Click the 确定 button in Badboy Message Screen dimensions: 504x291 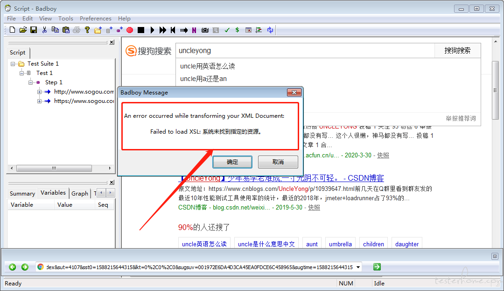click(x=232, y=162)
